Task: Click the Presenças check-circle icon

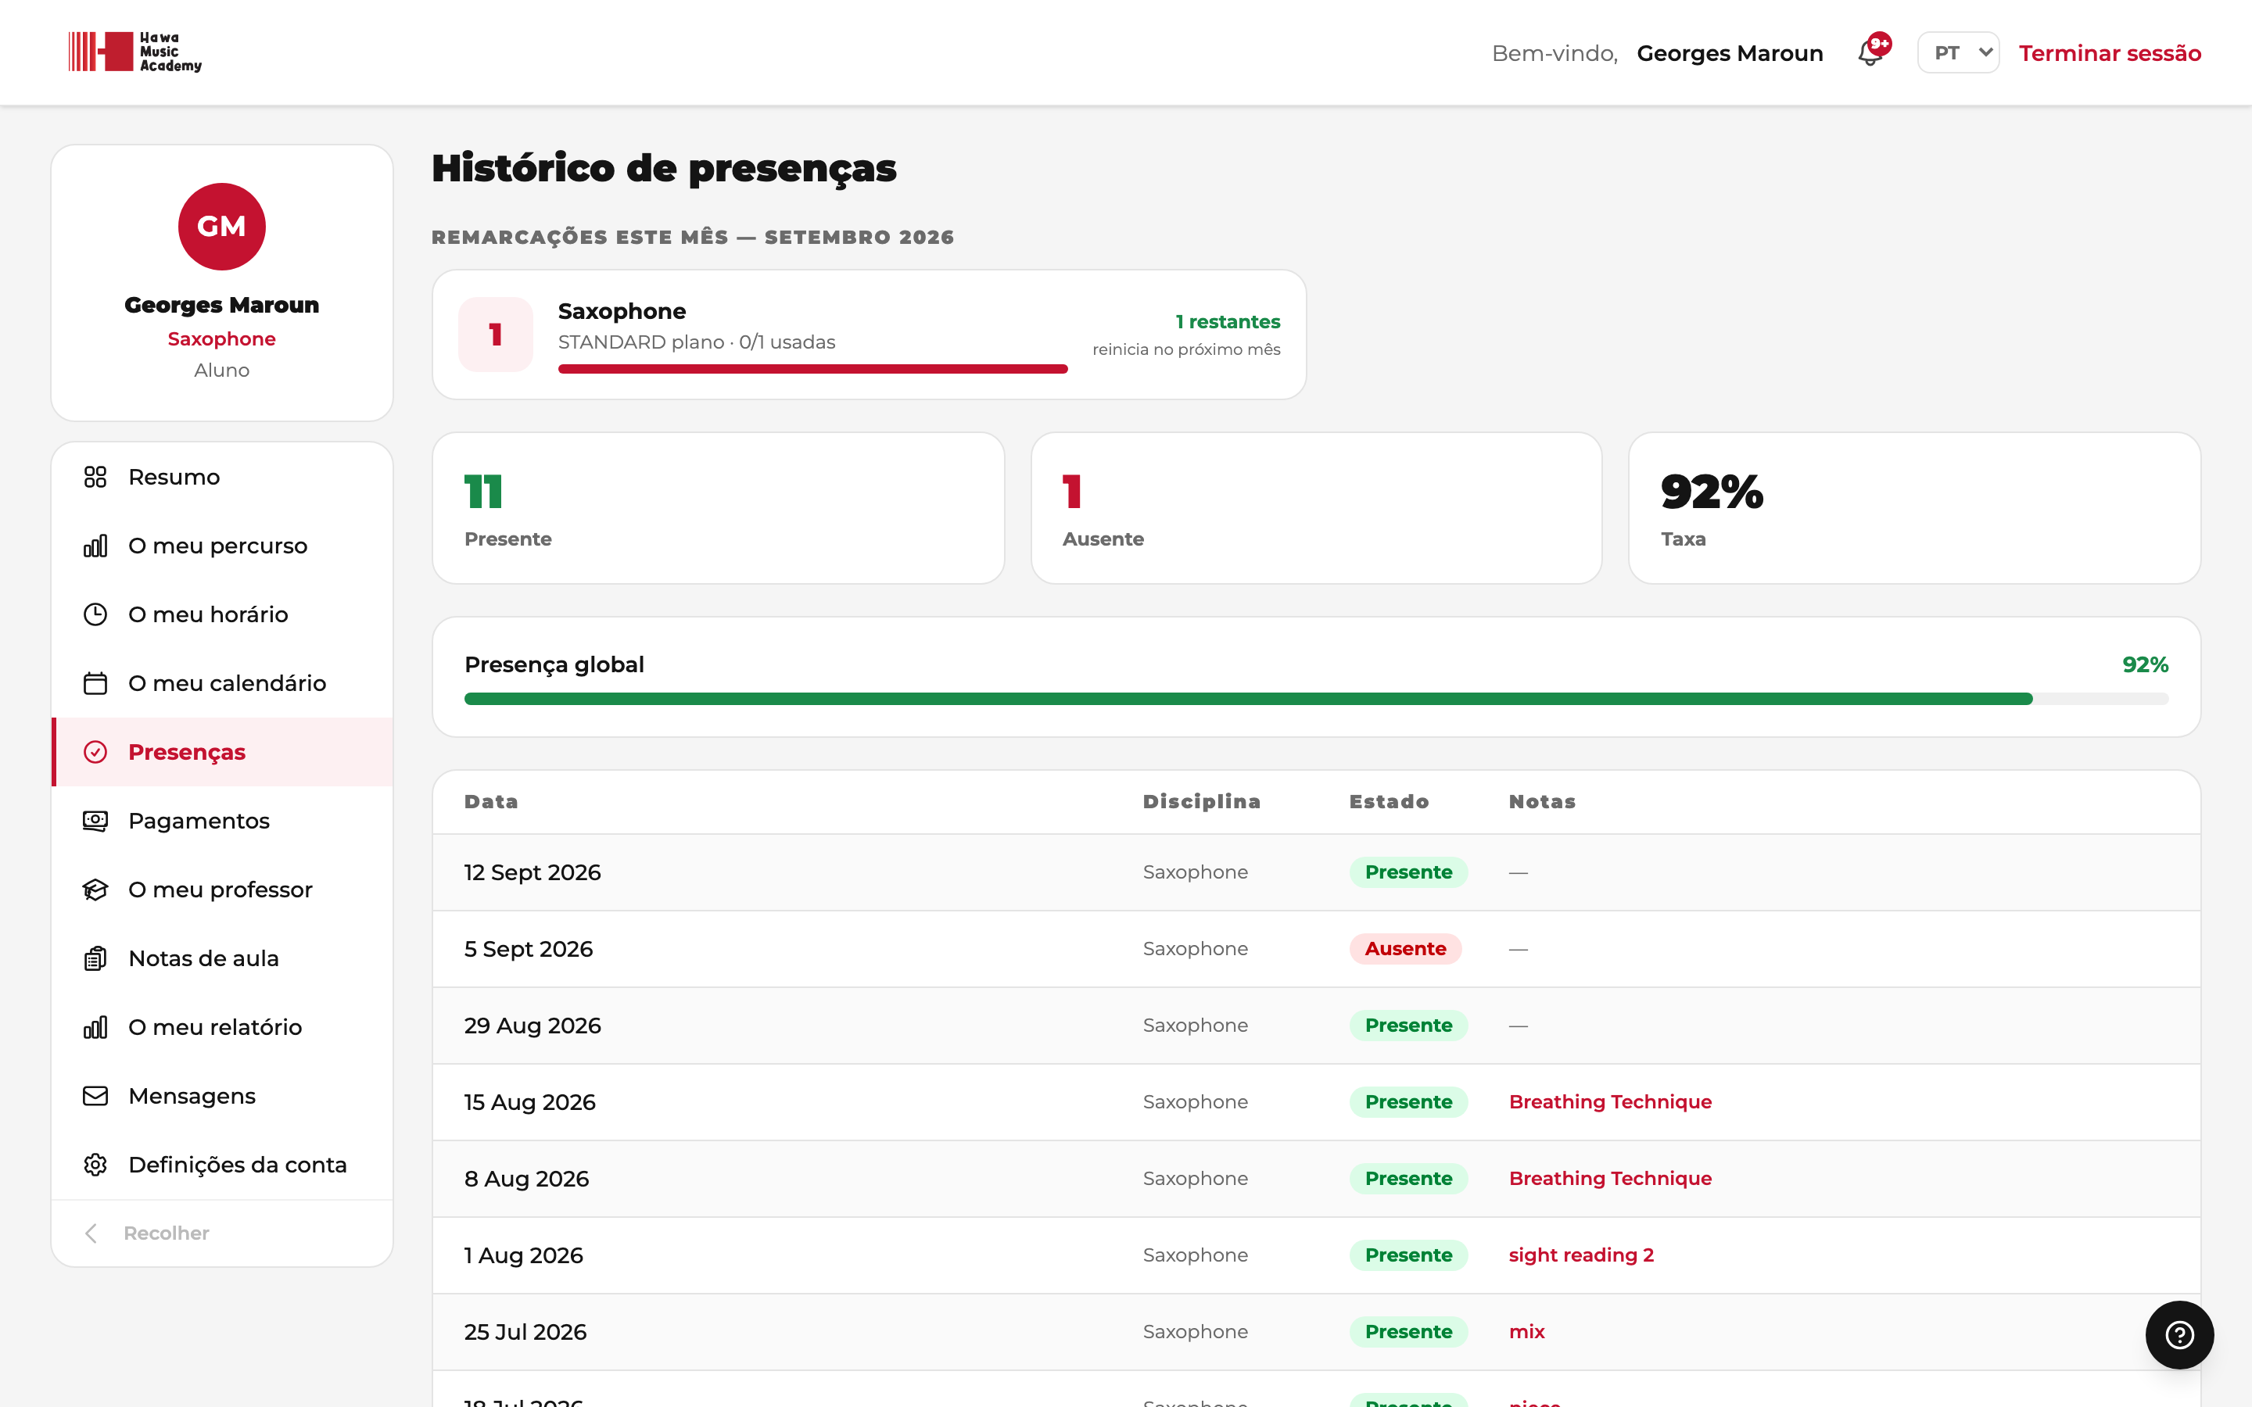Action: pyautogui.click(x=95, y=752)
